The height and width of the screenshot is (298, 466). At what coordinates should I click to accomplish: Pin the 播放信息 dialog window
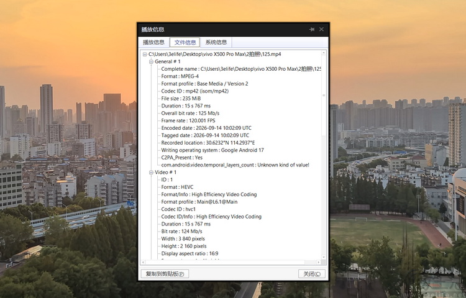click(x=312, y=29)
